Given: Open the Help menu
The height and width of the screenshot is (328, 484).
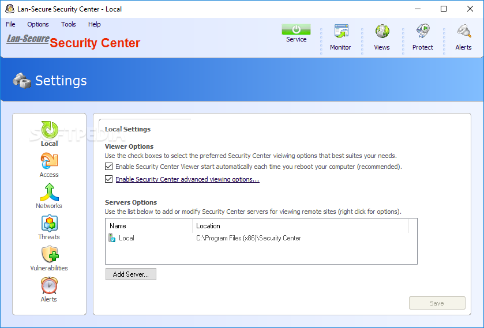Looking at the screenshot, I should pyautogui.click(x=94, y=24).
